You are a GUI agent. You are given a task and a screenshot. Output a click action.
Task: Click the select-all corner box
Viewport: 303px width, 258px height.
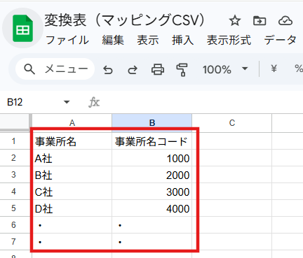point(15,122)
